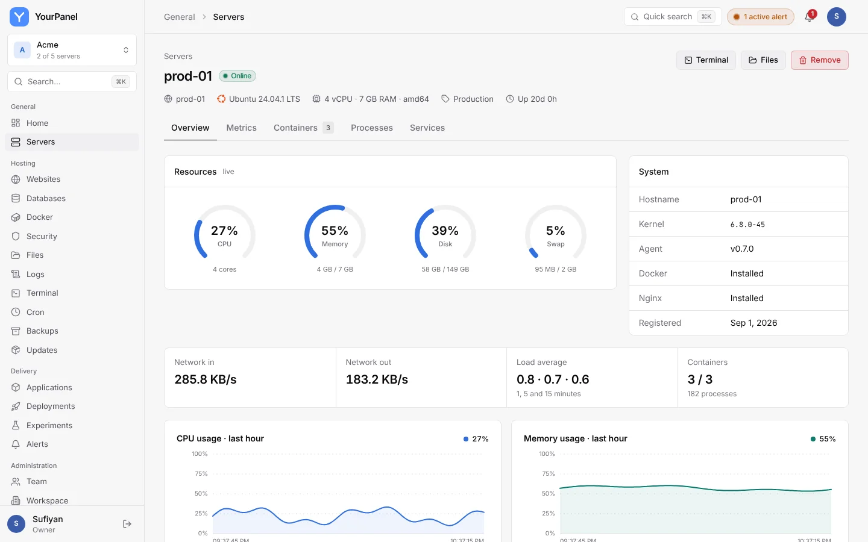Open the Databases icon in sidebar
Viewport: 868px width, 542px height.
tap(16, 198)
